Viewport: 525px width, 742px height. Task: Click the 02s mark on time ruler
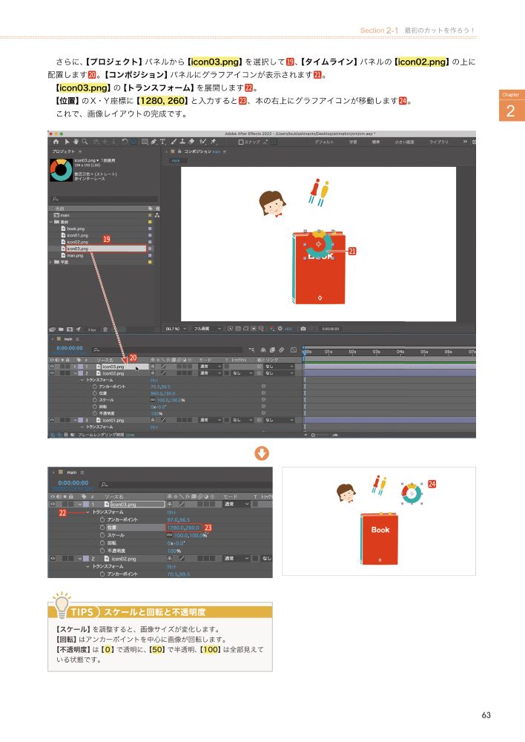tap(352, 352)
